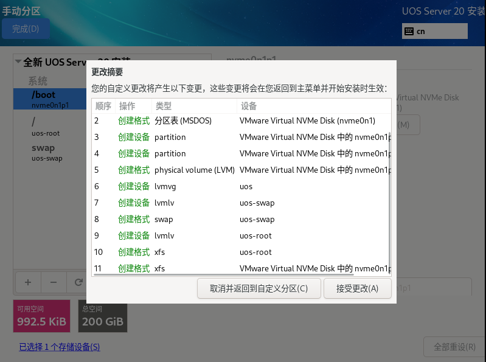Collapse the 全新 UOS Server installation tree
This screenshot has width=486, height=362.
click(x=18, y=61)
